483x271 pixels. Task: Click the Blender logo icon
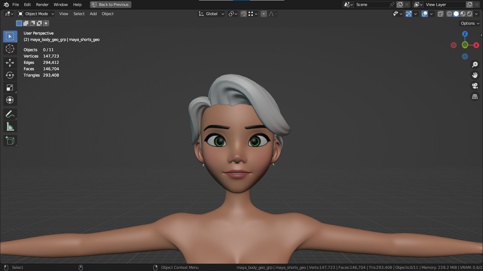pyautogui.click(x=6, y=5)
